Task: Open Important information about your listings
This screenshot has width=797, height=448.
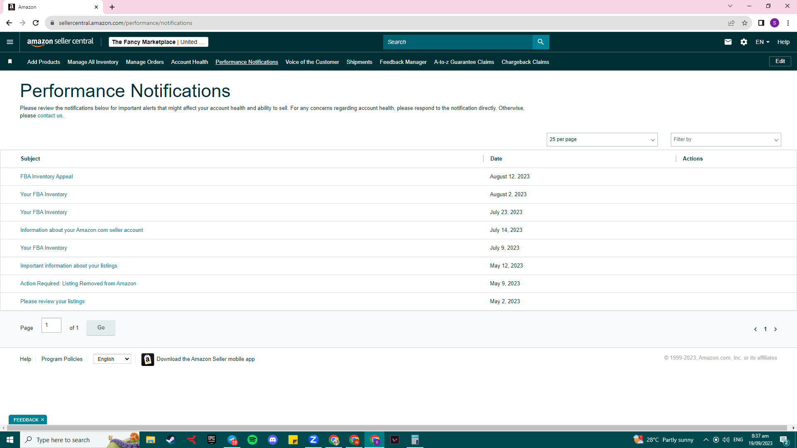Action: pyautogui.click(x=69, y=266)
